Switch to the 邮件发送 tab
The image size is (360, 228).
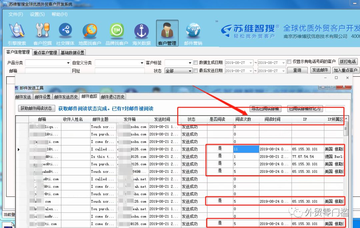tap(23, 97)
